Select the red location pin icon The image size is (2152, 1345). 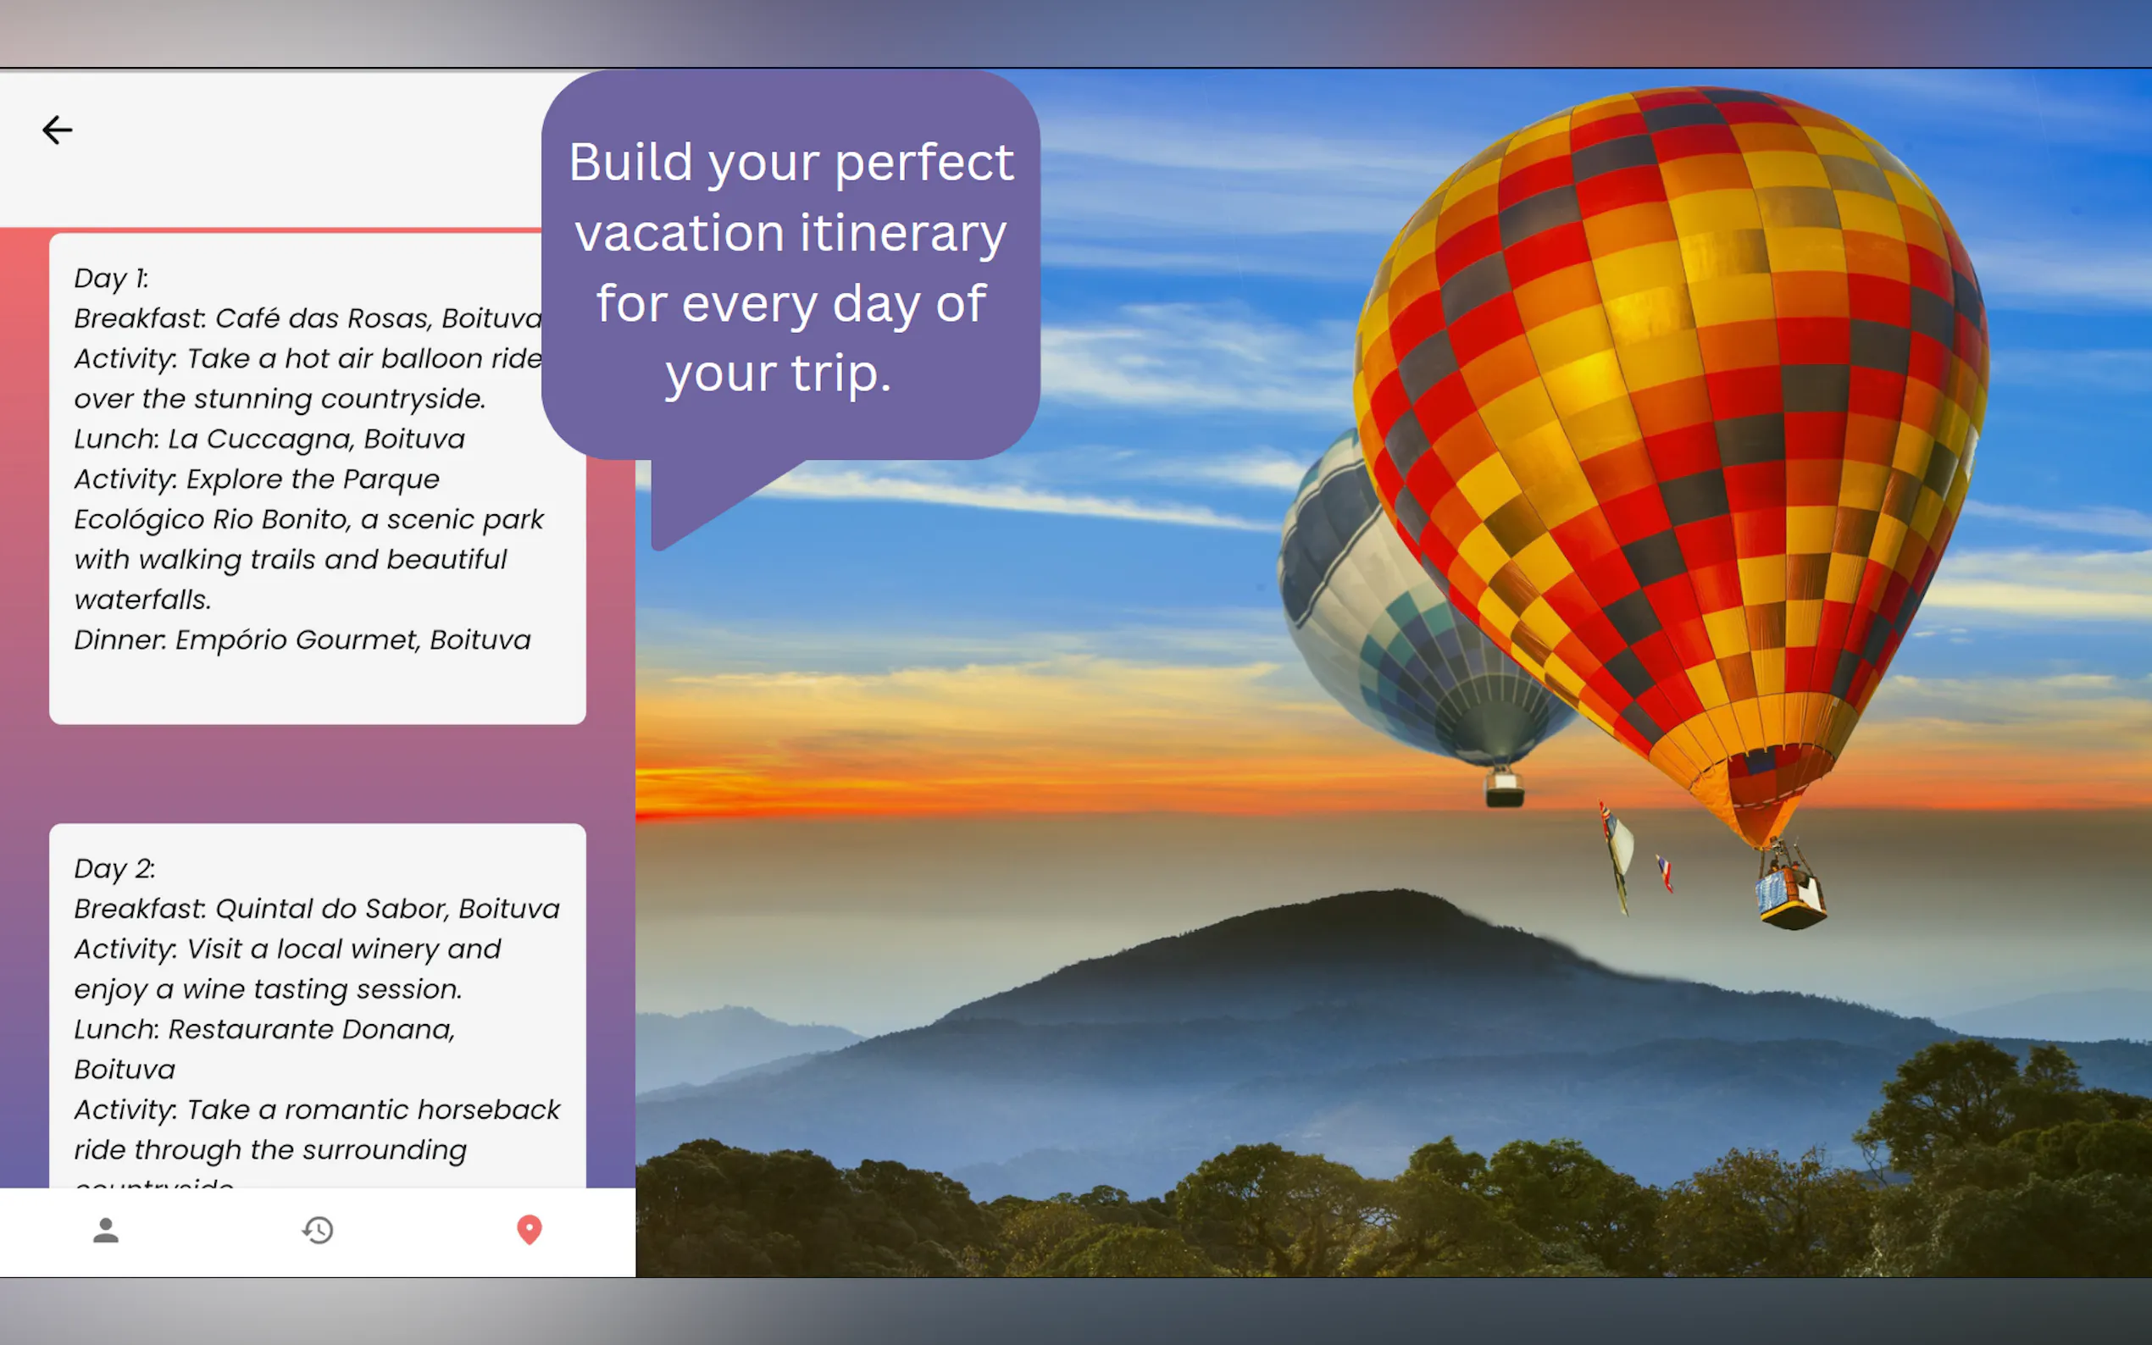(530, 1231)
